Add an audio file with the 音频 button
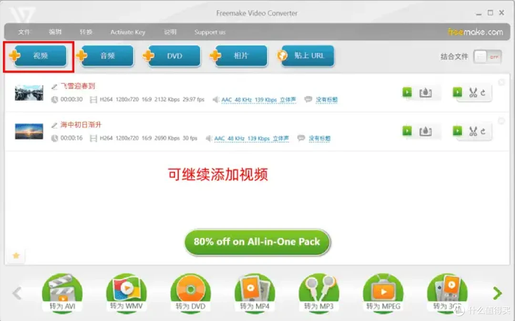 point(105,56)
